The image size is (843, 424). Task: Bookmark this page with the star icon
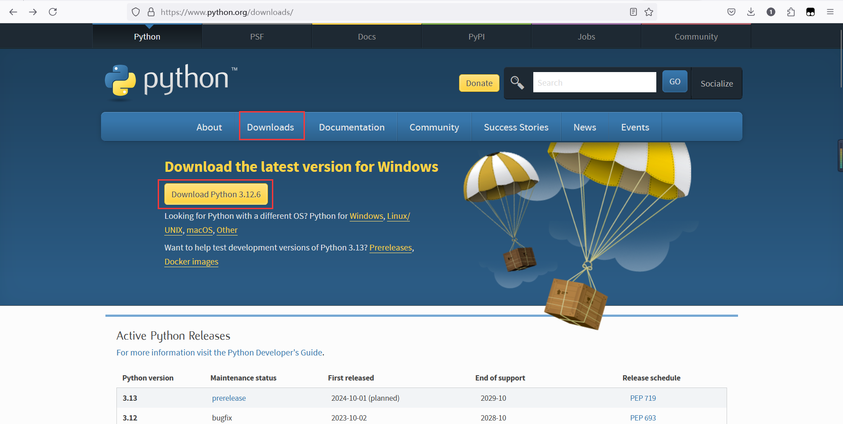649,12
